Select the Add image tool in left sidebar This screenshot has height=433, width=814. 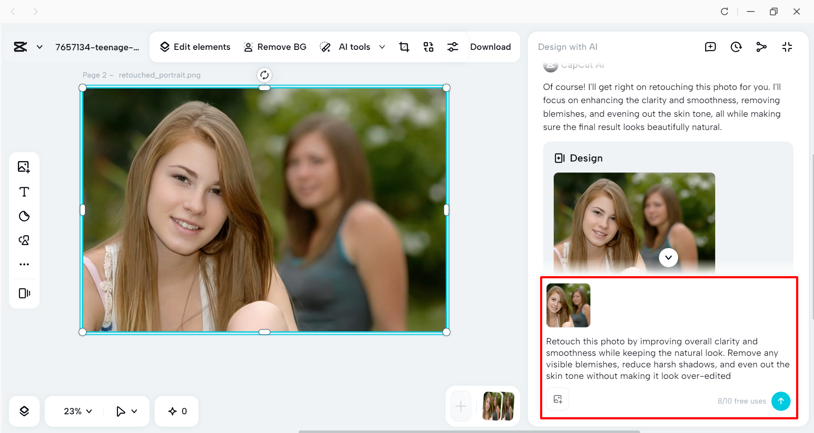(x=24, y=167)
